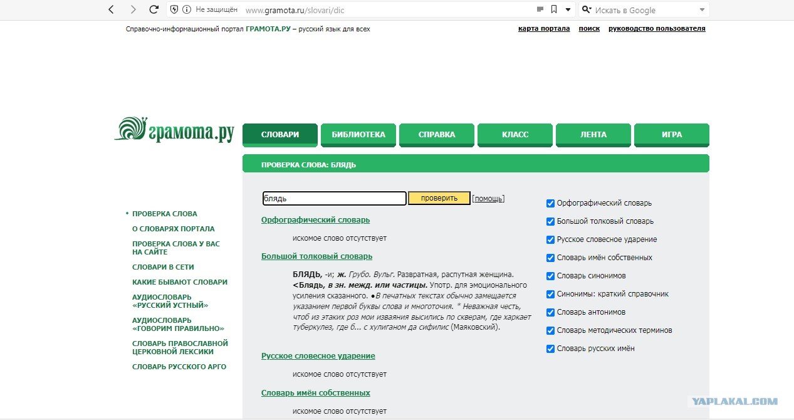This screenshot has width=794, height=420.
Task: Toggle Словарь имён собственных checkbox
Action: 550,258
